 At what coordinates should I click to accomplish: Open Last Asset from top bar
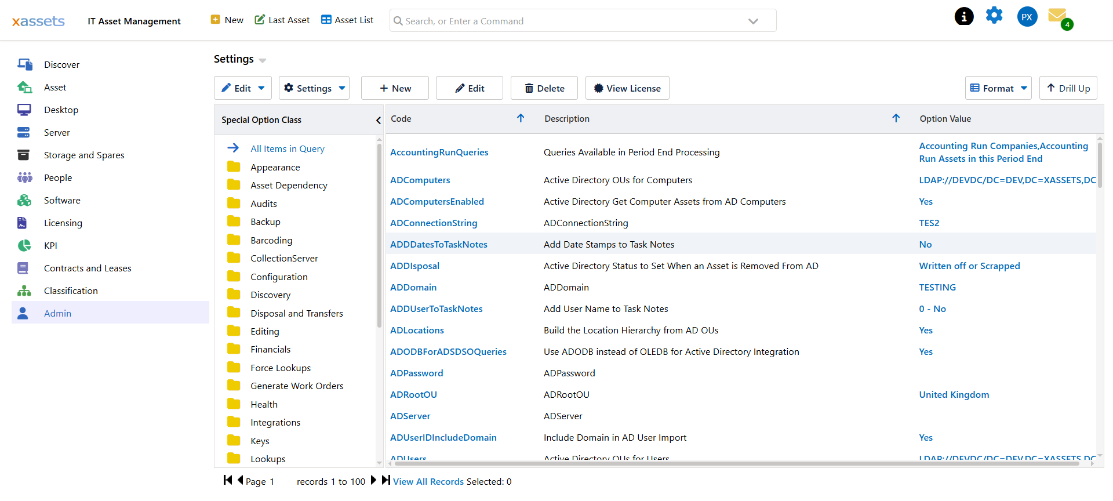[282, 20]
